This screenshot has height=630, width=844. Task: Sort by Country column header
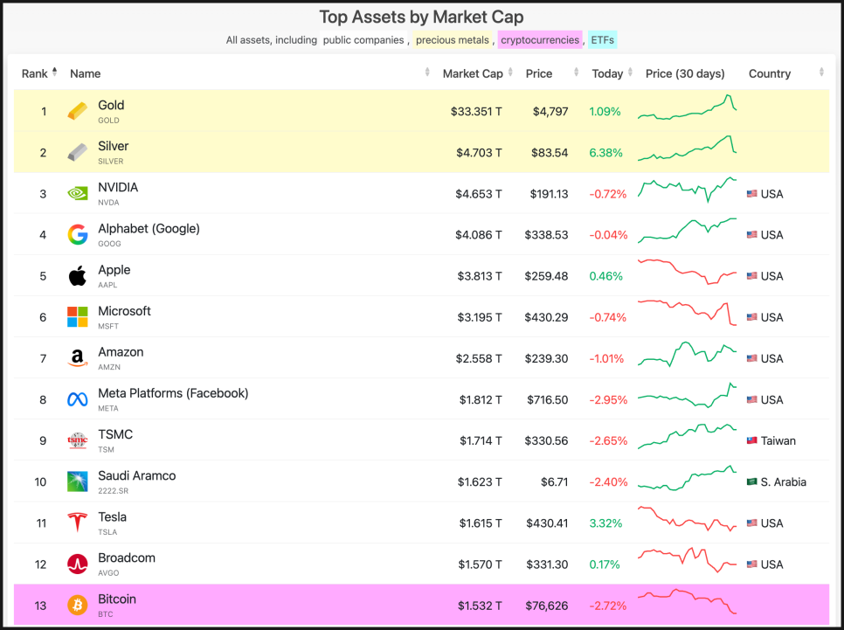click(x=770, y=73)
